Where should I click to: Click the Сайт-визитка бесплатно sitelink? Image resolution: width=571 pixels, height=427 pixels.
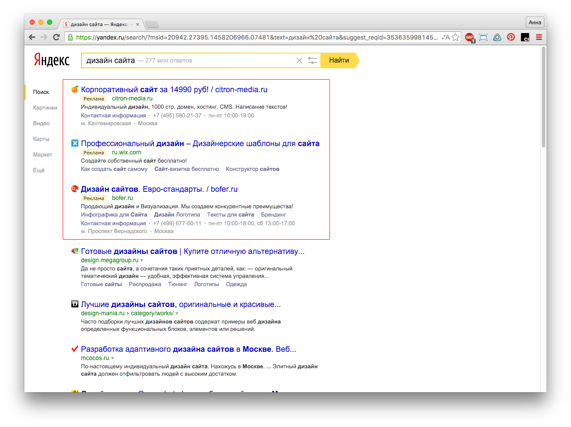tap(187, 169)
